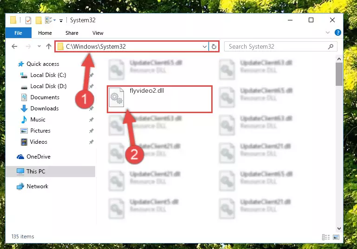Click the pin icon next to Downloads
Image resolution: width=357 pixels, height=249 pixels.
click(x=91, y=109)
